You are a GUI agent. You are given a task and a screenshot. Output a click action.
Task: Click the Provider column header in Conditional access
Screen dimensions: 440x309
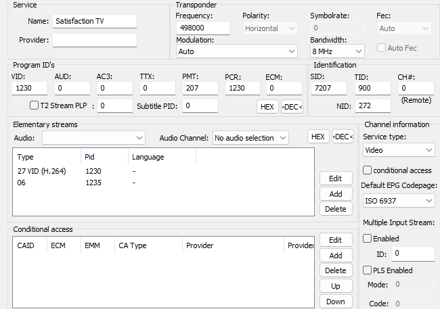coord(233,245)
